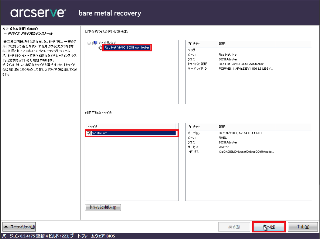Select the at-virtiotest root node

click(107, 43)
